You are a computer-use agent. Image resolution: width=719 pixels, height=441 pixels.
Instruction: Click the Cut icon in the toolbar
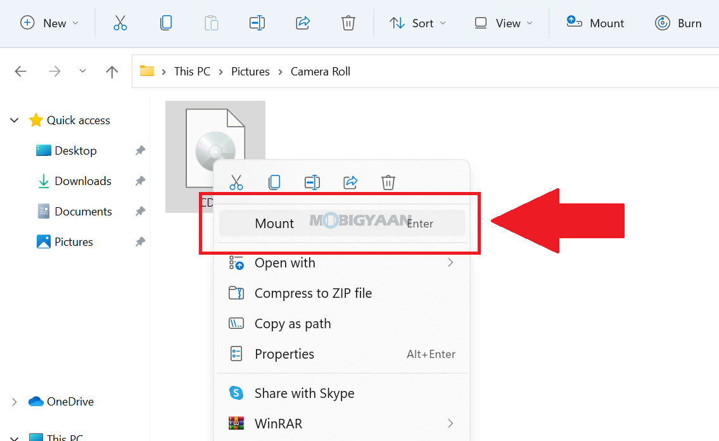coord(120,23)
